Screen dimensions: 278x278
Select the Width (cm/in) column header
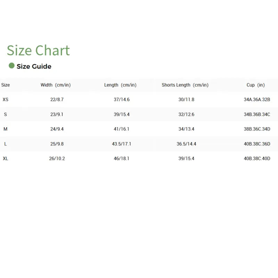pyautogui.click(x=56, y=85)
